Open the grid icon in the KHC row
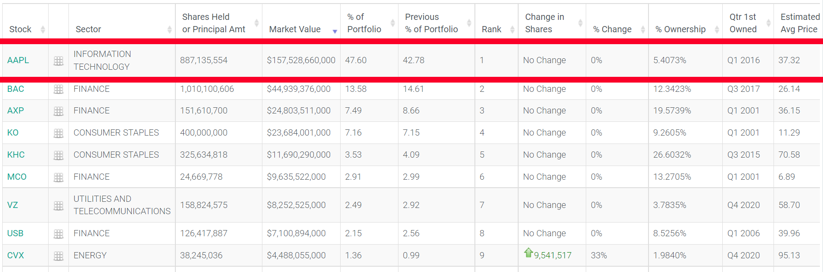The height and width of the screenshot is (272, 823). point(58,155)
